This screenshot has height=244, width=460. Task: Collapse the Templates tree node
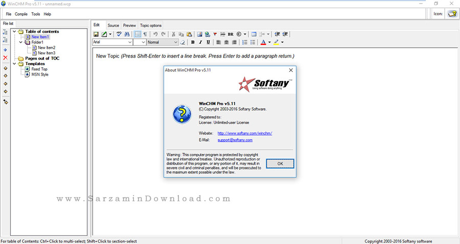pyautogui.click(x=14, y=64)
